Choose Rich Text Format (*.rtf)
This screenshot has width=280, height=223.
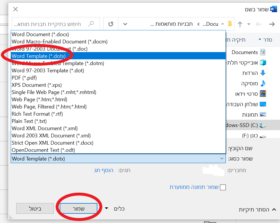coord(118,114)
